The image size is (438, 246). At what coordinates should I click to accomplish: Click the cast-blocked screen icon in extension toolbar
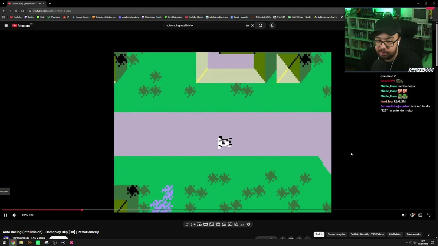199,224
